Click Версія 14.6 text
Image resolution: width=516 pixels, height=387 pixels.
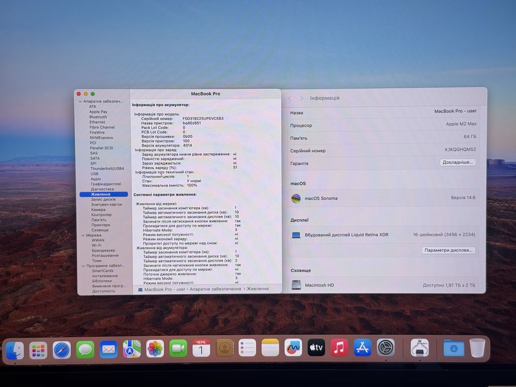[x=463, y=198]
